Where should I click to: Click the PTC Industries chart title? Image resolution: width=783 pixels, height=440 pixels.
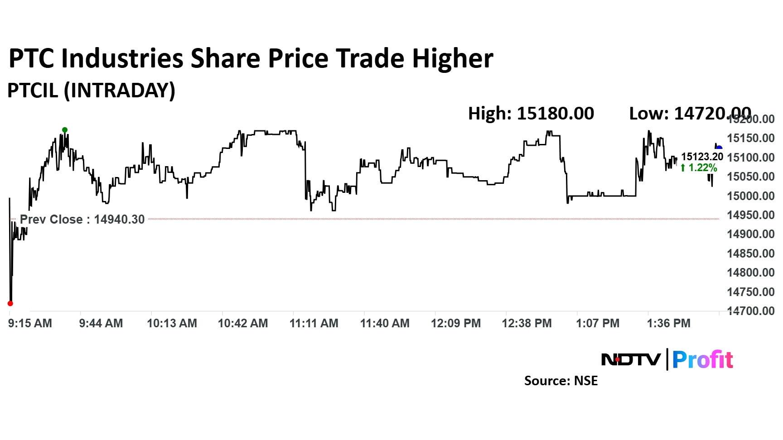tap(251, 58)
